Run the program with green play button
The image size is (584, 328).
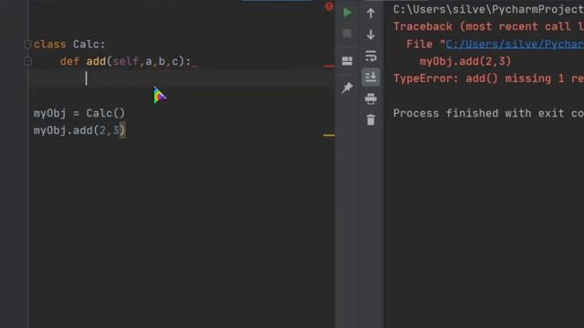[x=347, y=13]
